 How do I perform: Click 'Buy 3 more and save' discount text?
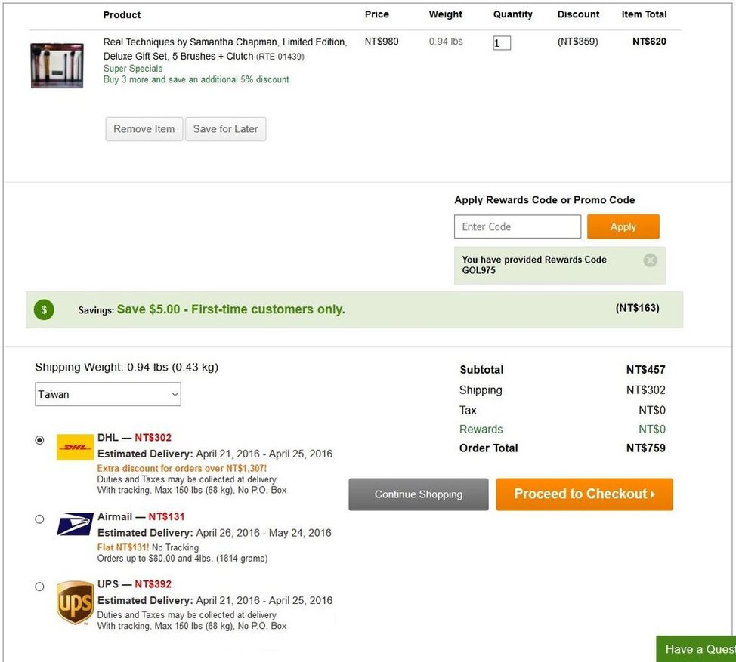[196, 80]
